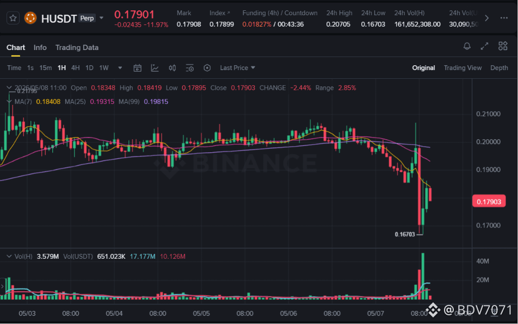Open the Last Price dropdown
Viewport: 518px width, 324px height.
(x=238, y=68)
